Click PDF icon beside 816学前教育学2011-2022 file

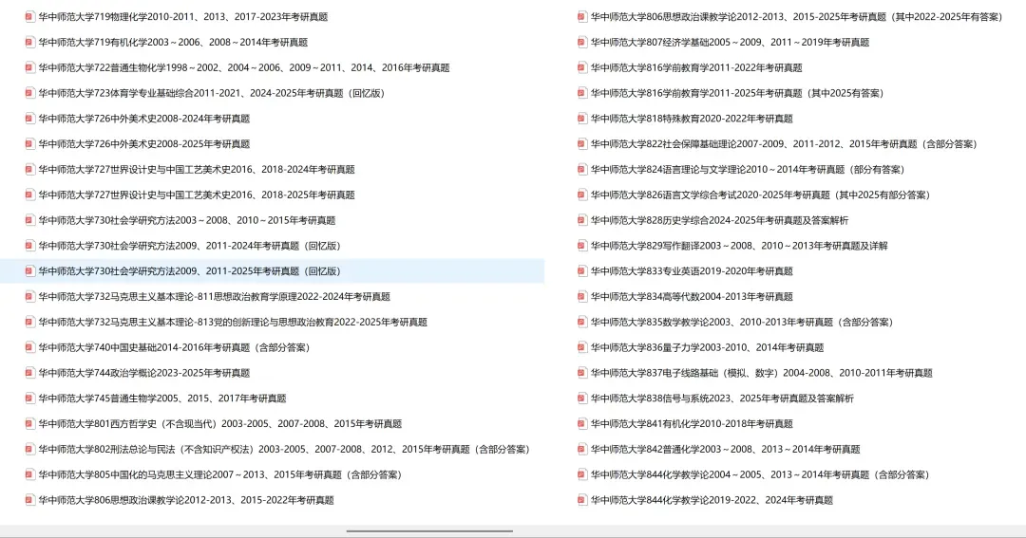[x=581, y=68]
